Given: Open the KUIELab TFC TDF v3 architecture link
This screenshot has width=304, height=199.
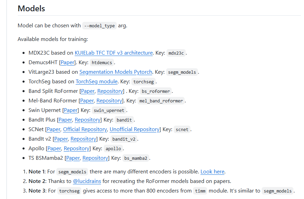Looking at the screenshot, I should (114, 53).
